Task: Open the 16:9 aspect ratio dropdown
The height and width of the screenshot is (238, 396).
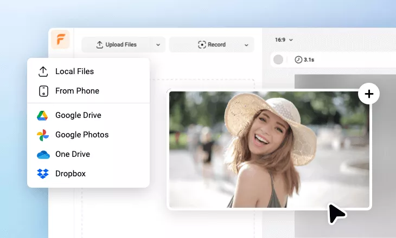Action: pos(284,39)
